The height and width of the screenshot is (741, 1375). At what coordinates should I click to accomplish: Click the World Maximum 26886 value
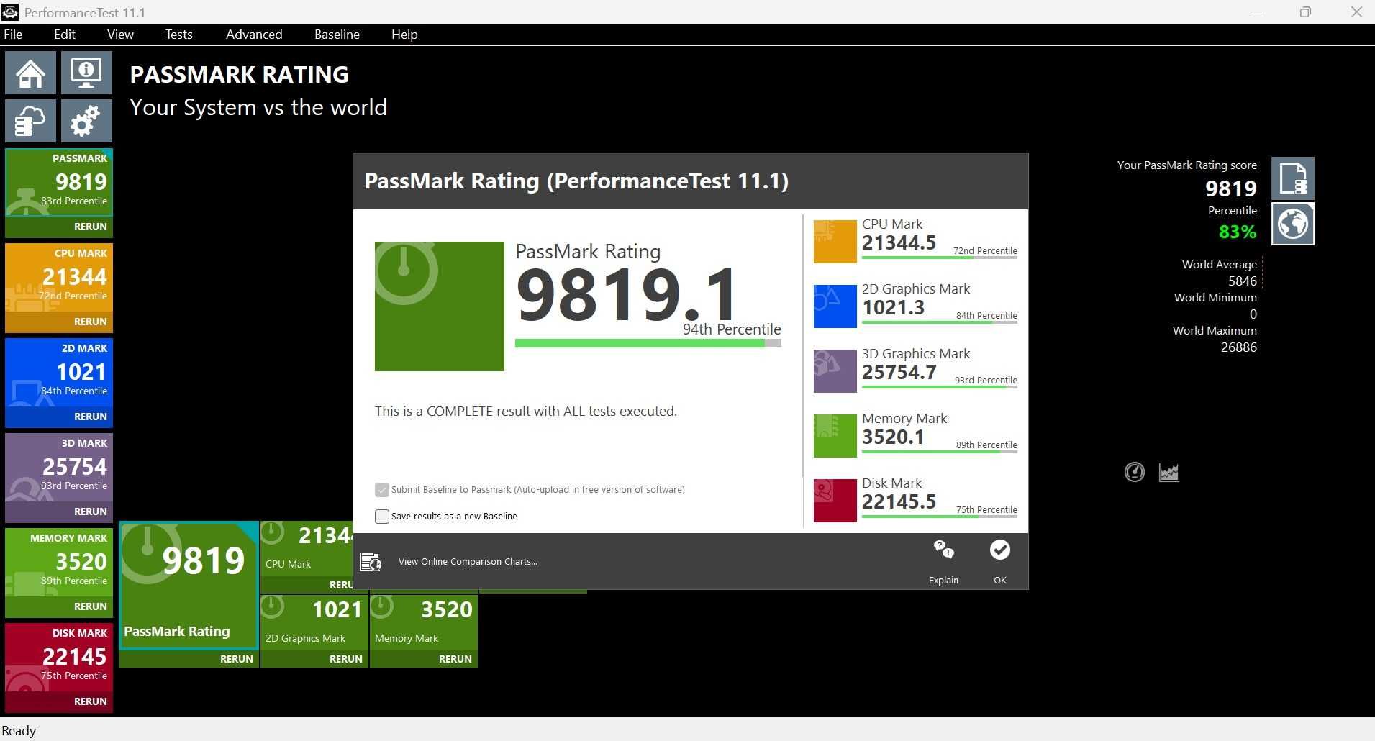click(x=1239, y=347)
